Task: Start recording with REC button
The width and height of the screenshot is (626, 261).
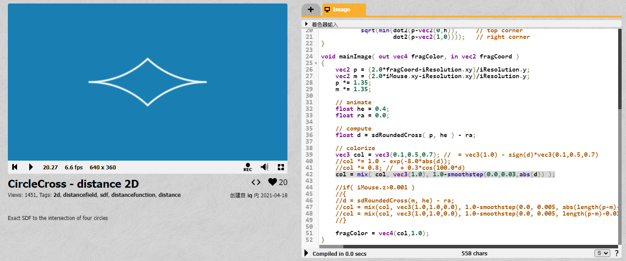Action: coord(248,167)
